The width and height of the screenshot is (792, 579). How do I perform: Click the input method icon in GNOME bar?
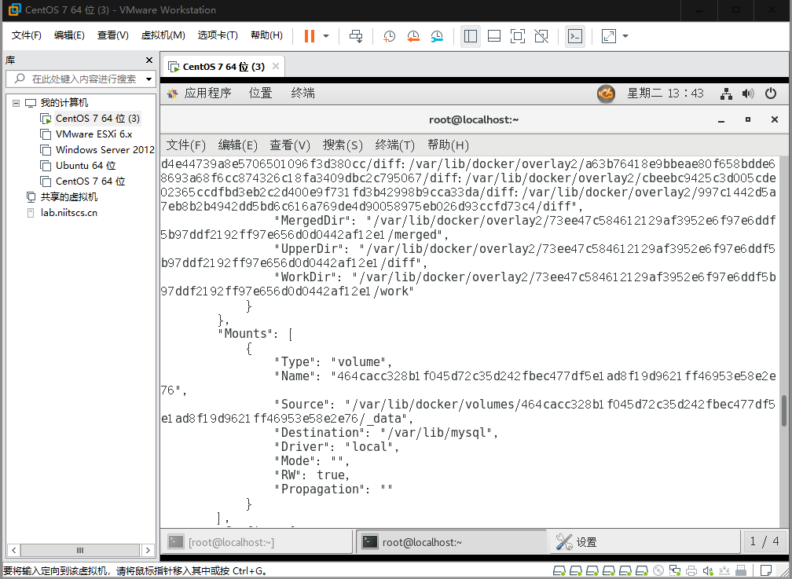coord(606,93)
